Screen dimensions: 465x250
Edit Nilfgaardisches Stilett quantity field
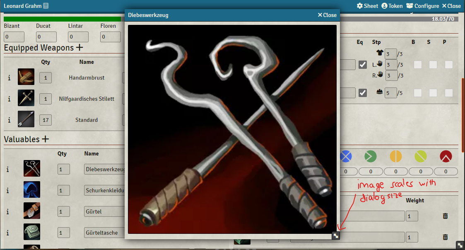[x=46, y=99]
